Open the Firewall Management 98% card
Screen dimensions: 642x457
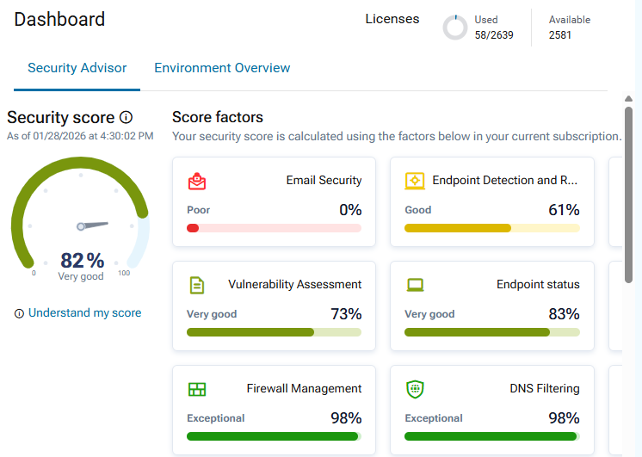pyautogui.click(x=274, y=410)
